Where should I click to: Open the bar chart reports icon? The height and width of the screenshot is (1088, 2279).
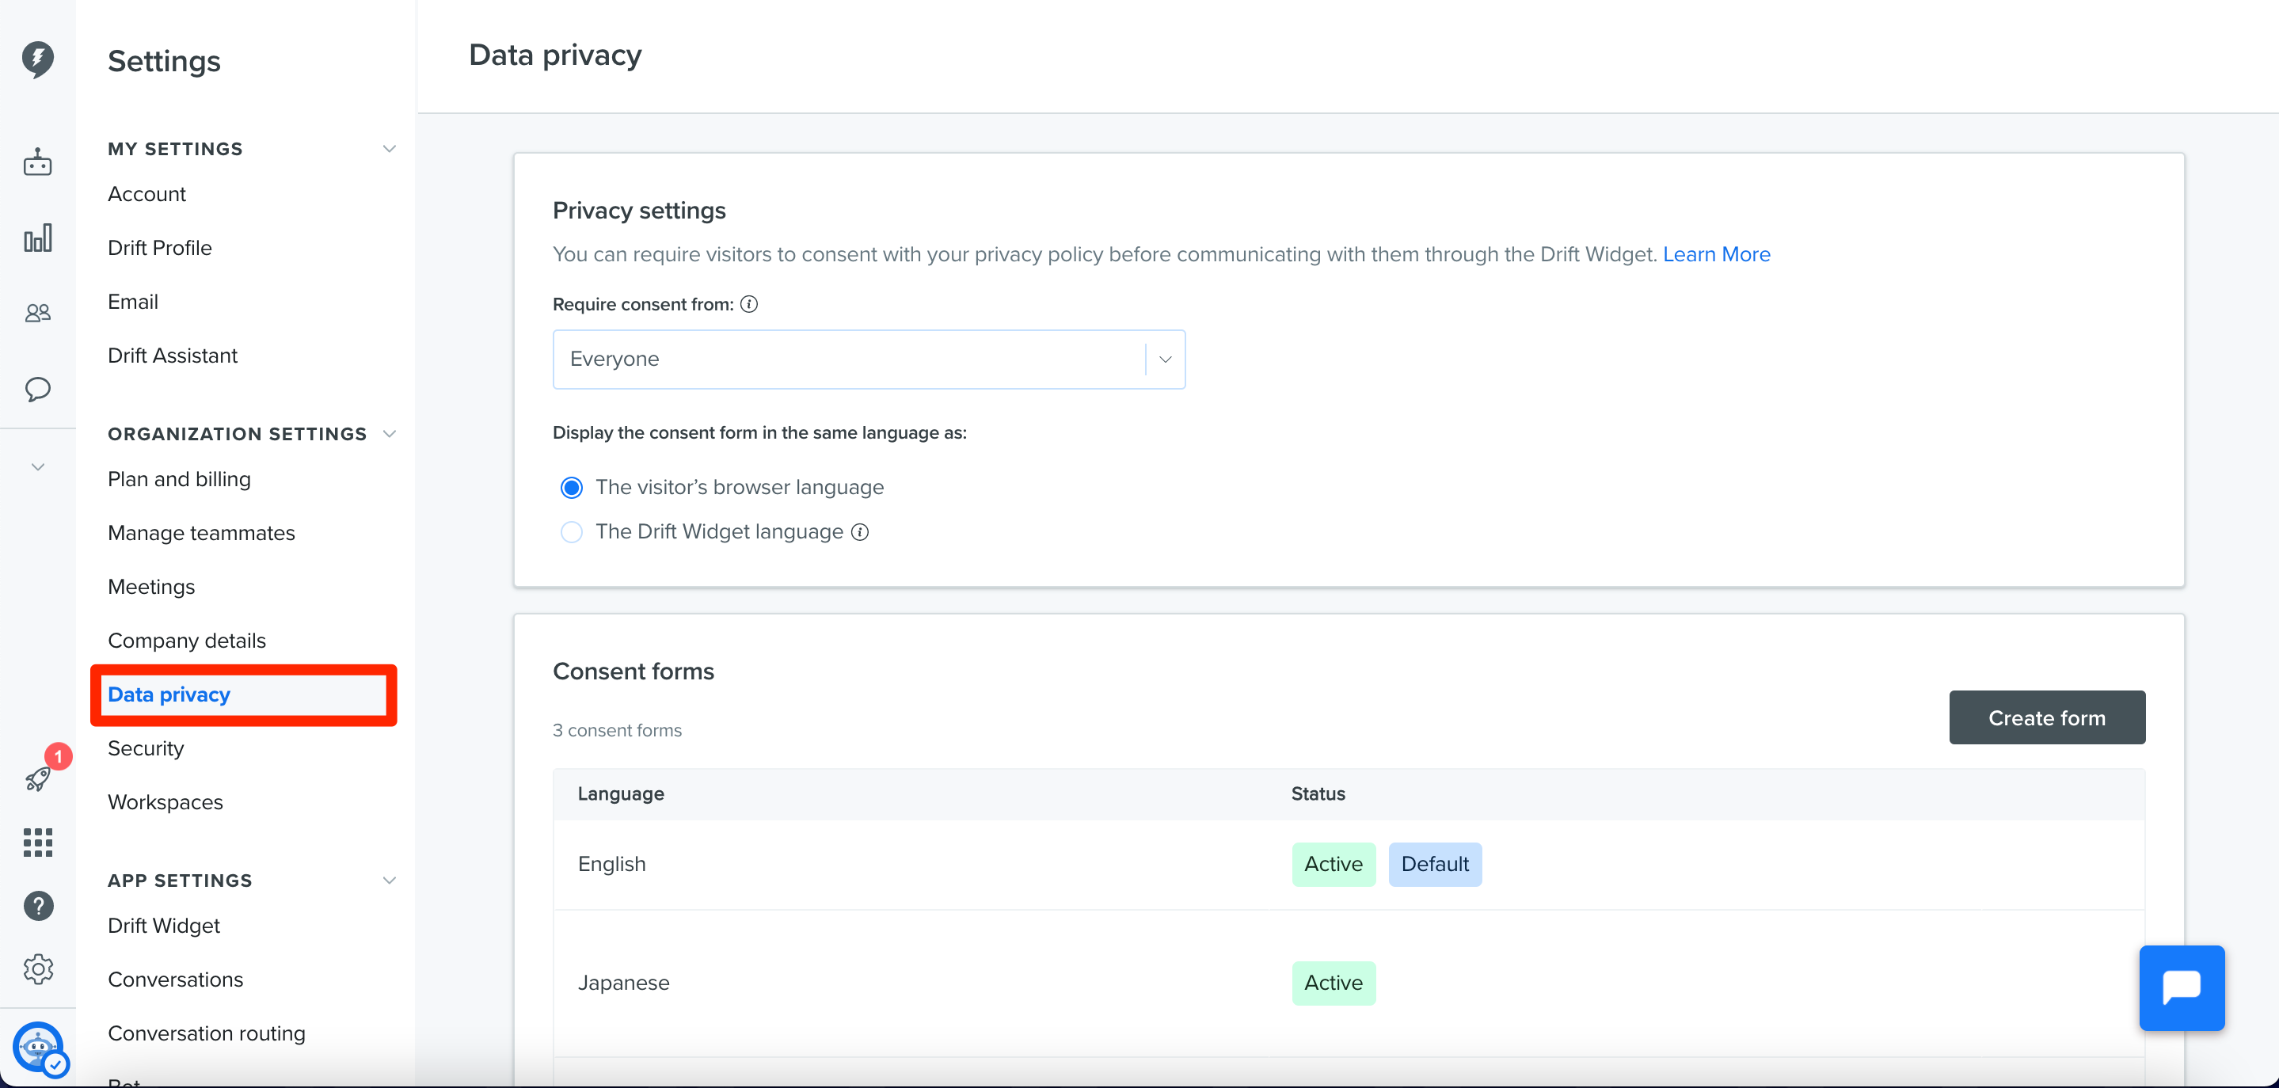(37, 238)
